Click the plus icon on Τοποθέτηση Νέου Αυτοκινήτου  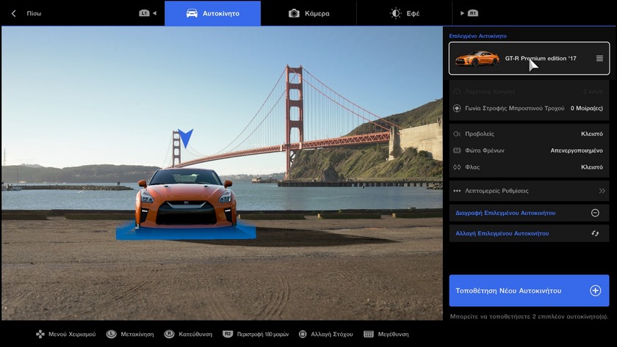[x=595, y=291]
